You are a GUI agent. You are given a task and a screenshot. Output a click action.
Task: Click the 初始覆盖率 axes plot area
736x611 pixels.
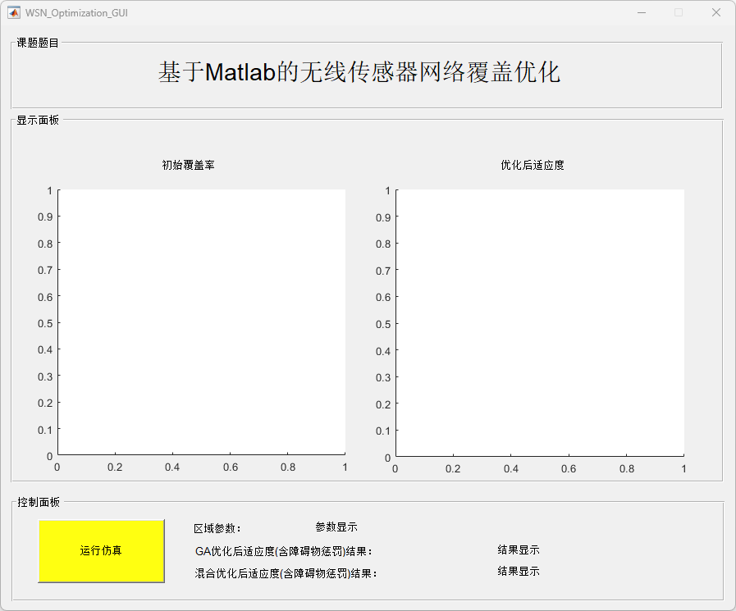tap(202, 322)
